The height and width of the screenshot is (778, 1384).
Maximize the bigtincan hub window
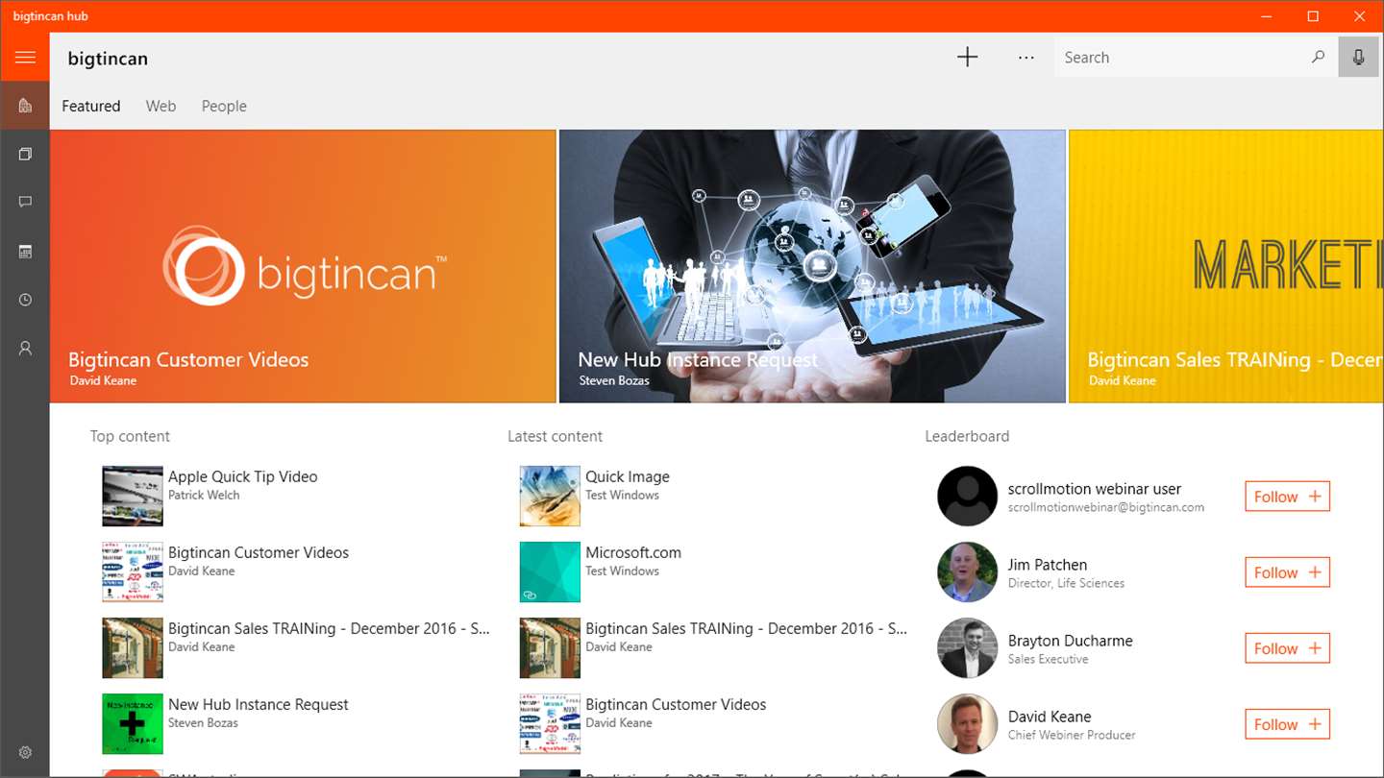(x=1313, y=16)
